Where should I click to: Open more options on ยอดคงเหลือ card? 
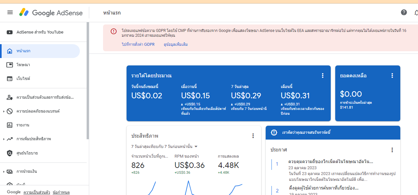[x=392, y=75]
